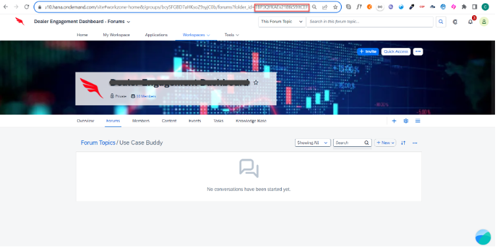Click the search icon in forum Search box
The image size is (497, 247).
point(367,143)
